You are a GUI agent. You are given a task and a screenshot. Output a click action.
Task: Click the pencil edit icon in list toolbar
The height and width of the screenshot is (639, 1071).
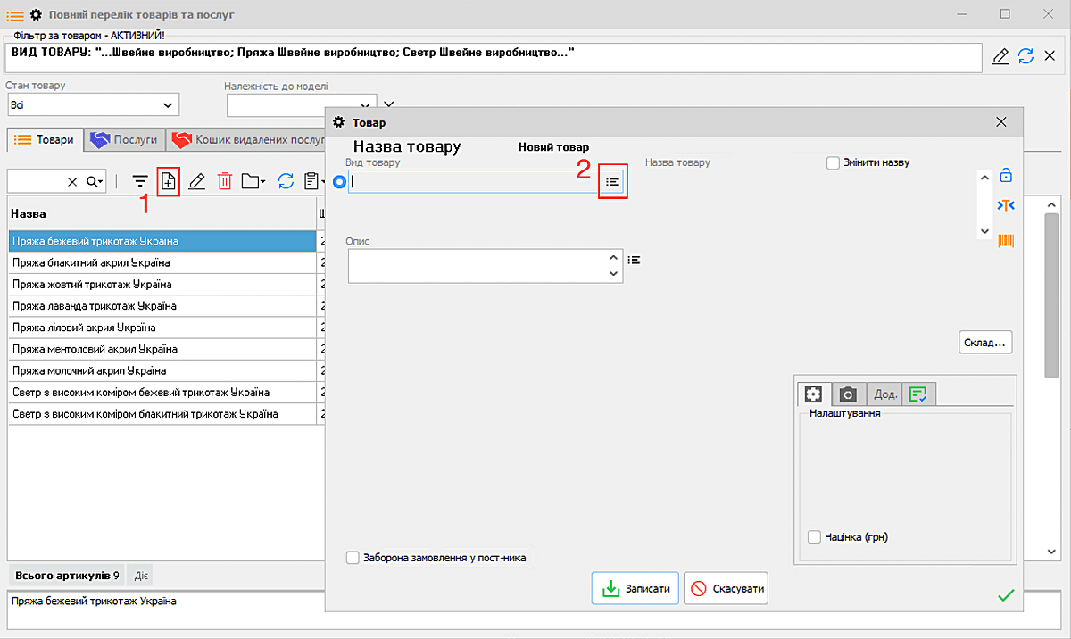coord(197,181)
